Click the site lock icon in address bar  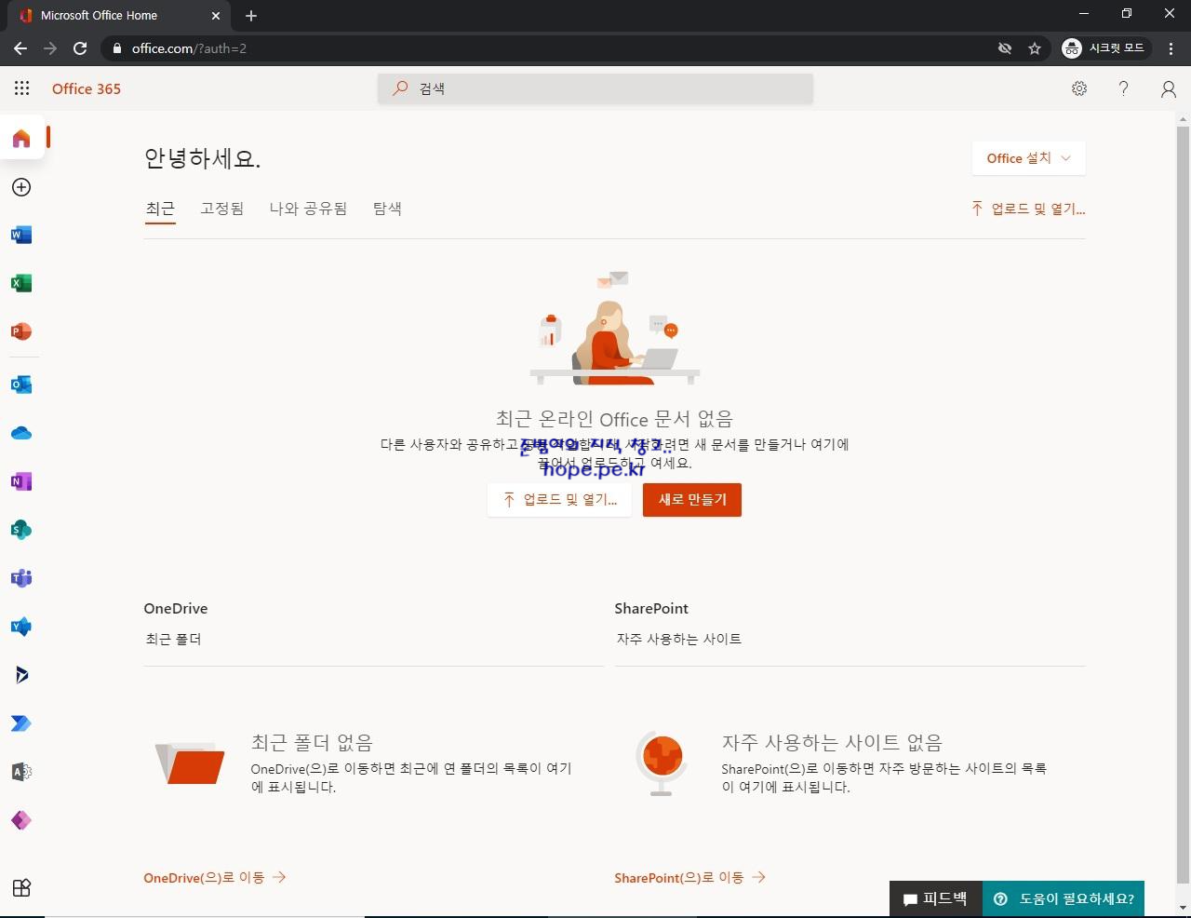click(116, 48)
